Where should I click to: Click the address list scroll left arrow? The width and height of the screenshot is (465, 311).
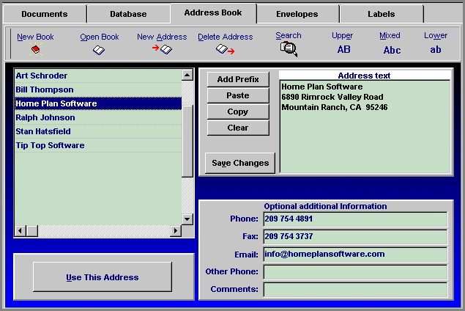(21, 231)
